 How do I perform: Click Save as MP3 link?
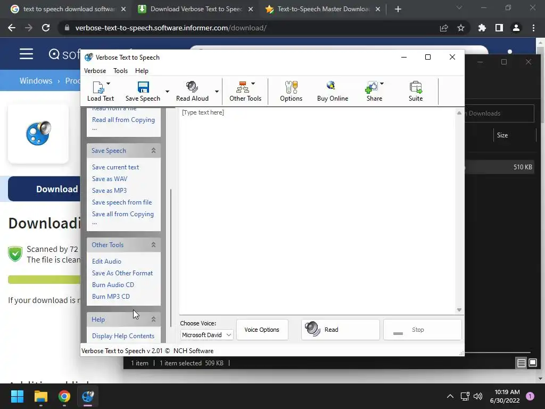(x=109, y=191)
